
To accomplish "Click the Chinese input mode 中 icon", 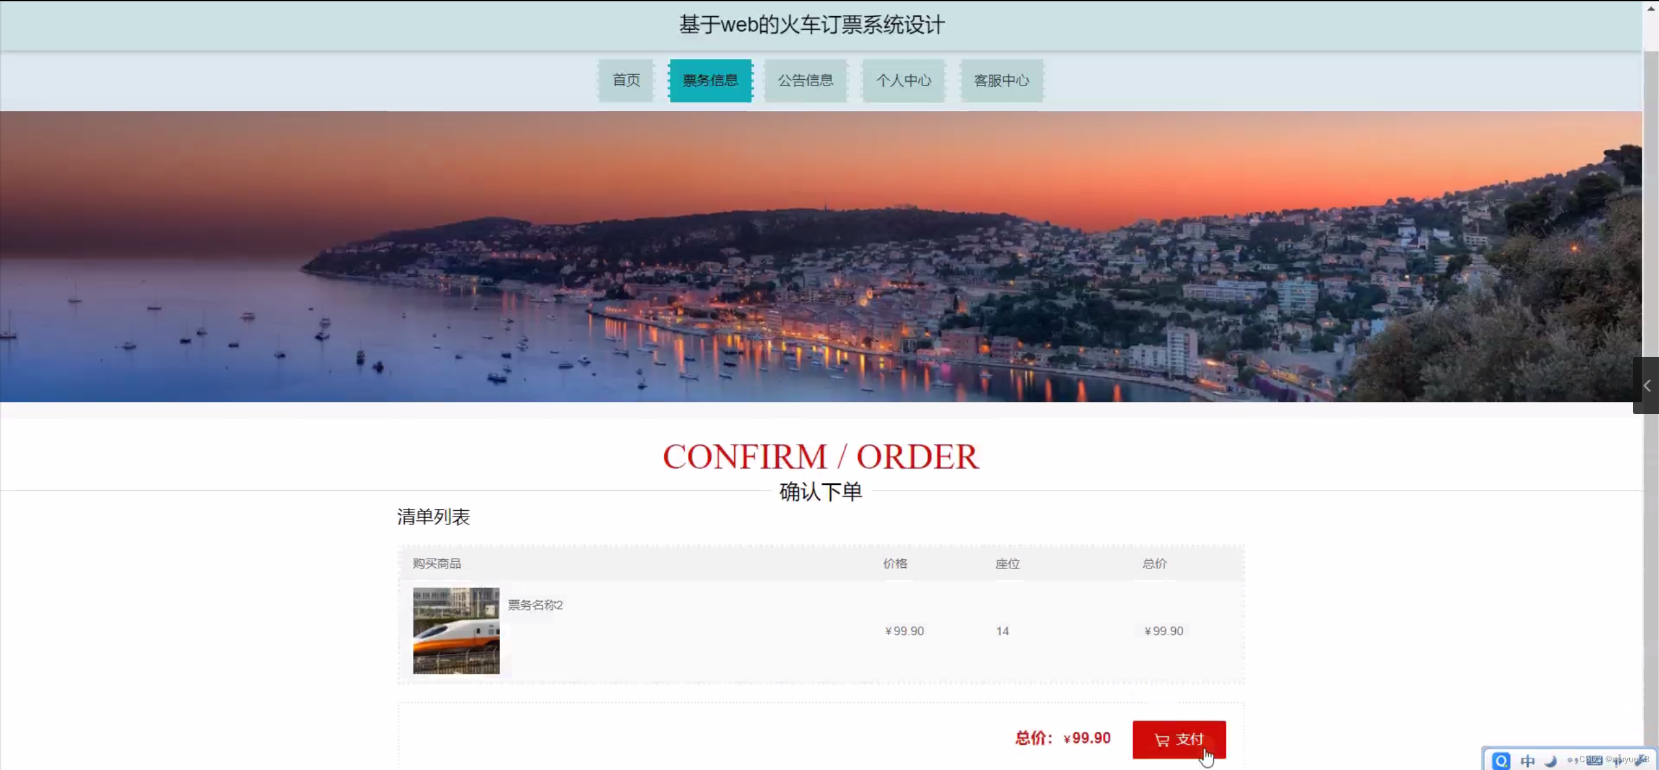I will pyautogui.click(x=1527, y=760).
